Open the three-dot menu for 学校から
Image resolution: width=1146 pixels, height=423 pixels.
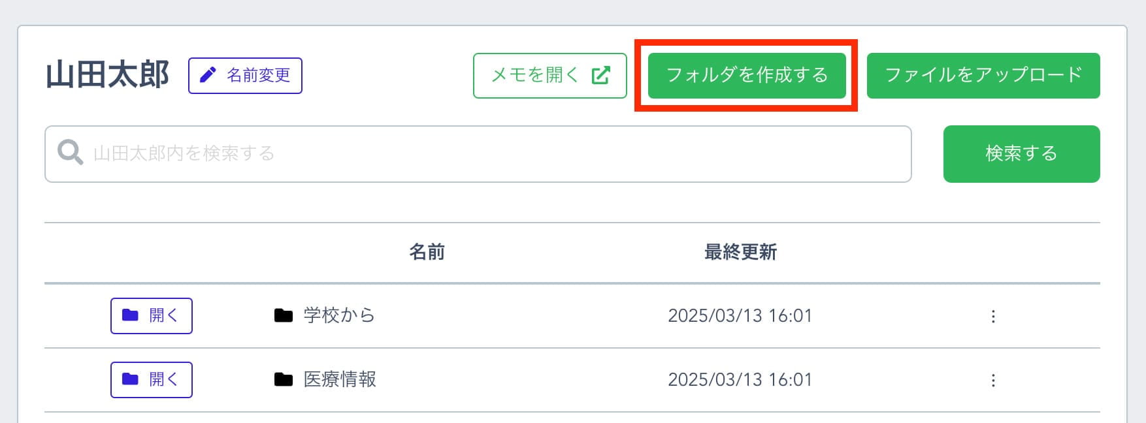click(993, 316)
